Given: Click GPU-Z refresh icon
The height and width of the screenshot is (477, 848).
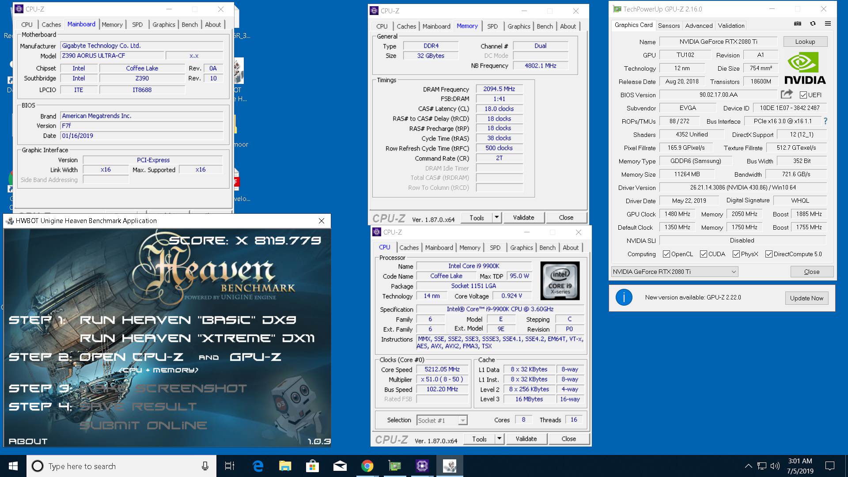Looking at the screenshot, I should [813, 24].
